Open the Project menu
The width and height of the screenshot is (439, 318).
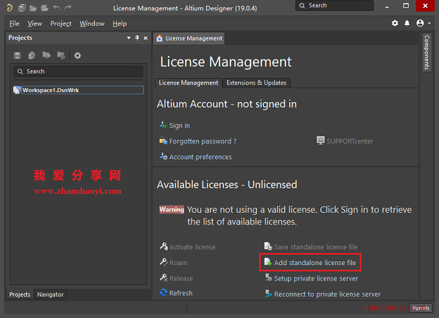click(61, 24)
